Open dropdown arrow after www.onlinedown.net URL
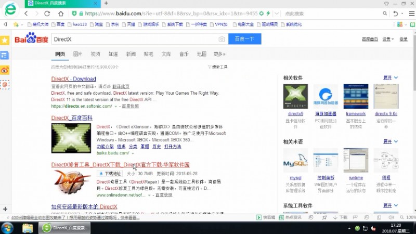The image size is (416, 234). pyautogui.click(x=149, y=196)
